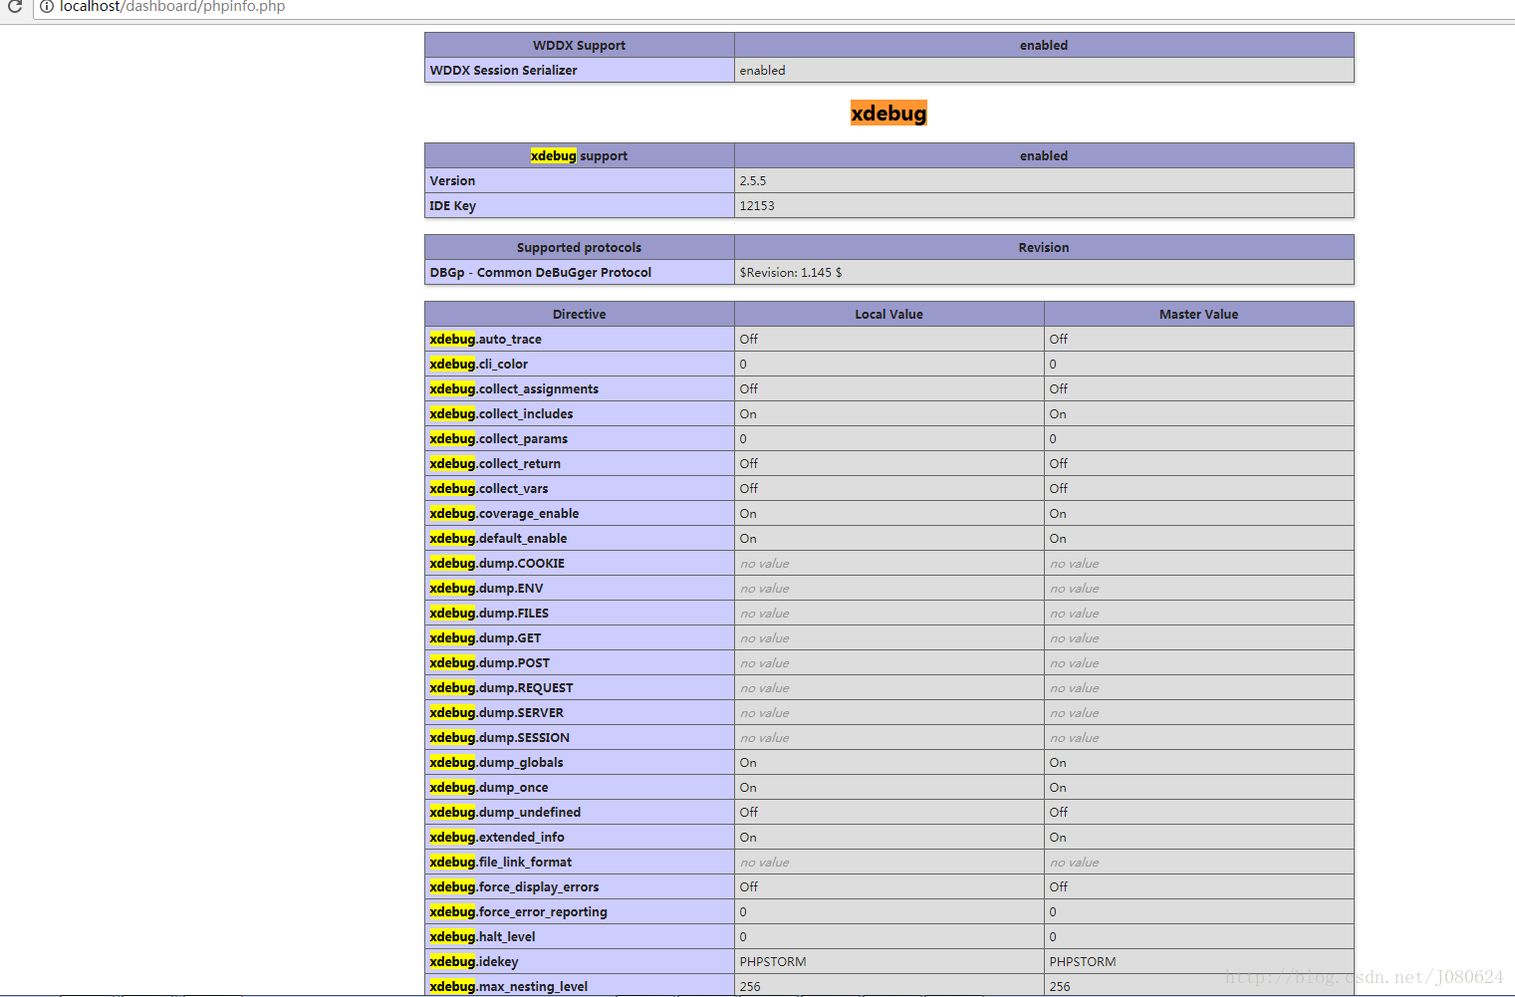1515x997 pixels.
Task: Select local value 'PHPSTORM' of xdebug.idekey
Action: (x=773, y=961)
